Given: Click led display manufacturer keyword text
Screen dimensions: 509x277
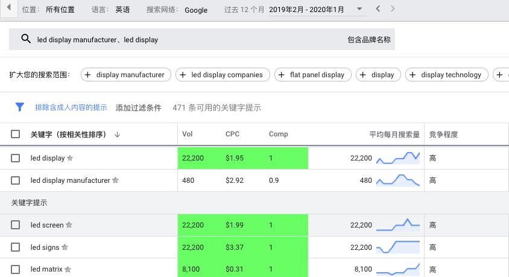Looking at the screenshot, I should coord(71,180).
